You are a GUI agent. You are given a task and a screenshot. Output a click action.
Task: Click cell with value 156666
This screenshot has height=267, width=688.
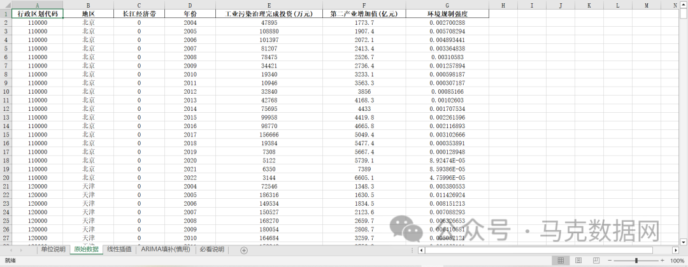point(269,134)
